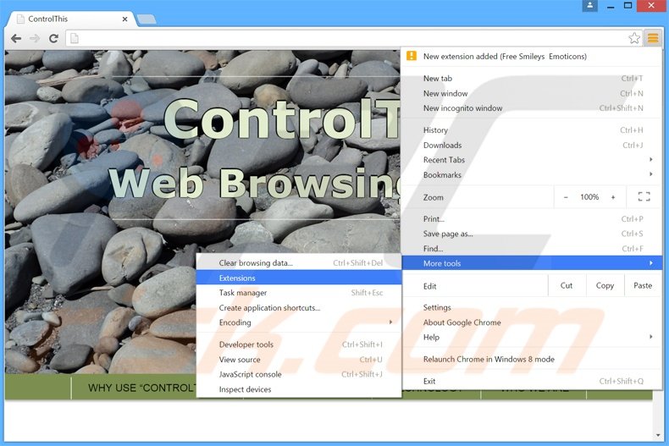Open Downloads from Chrome menu
Screen dimensions: 669x446
(x=532, y=146)
